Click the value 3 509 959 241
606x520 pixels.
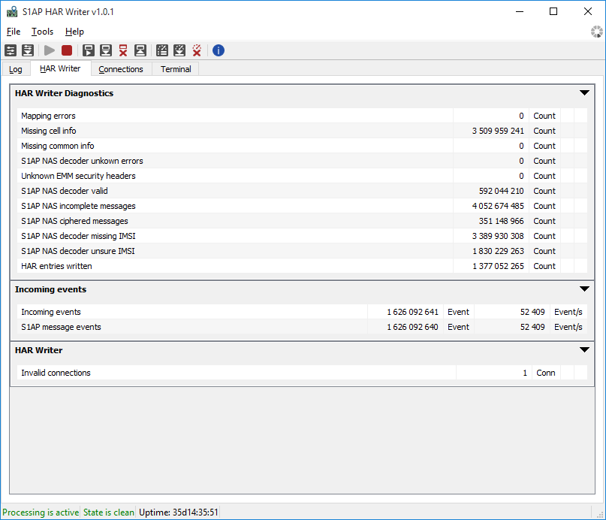pyautogui.click(x=498, y=131)
